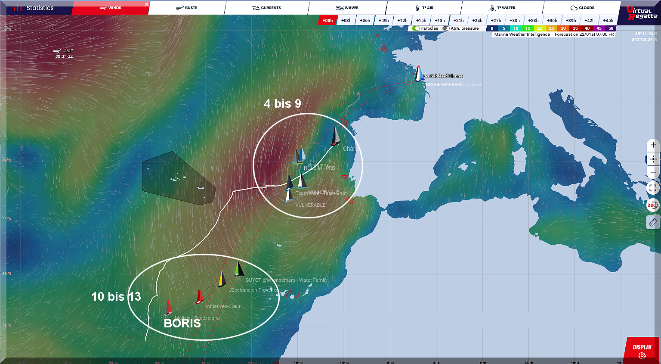This screenshot has height=364, width=661.
Task: Zoom out of the map
Action: click(x=653, y=173)
